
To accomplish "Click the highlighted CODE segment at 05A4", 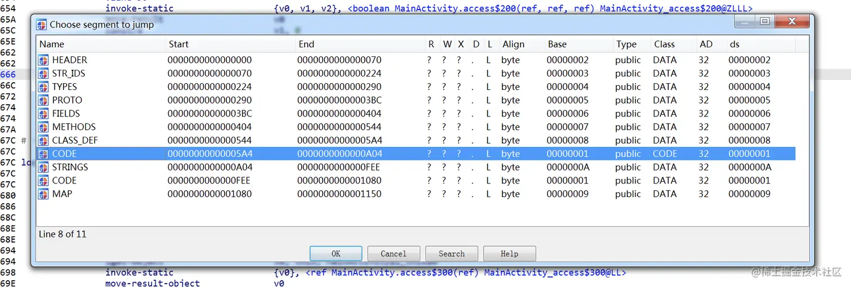I will [416, 154].
